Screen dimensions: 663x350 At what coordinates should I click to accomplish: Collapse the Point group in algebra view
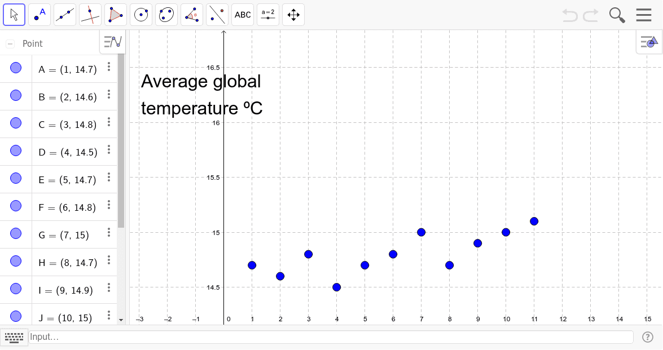pos(10,44)
